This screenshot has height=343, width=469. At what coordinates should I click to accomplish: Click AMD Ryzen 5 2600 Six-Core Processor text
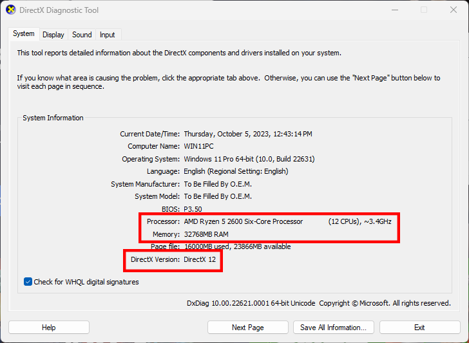(243, 221)
